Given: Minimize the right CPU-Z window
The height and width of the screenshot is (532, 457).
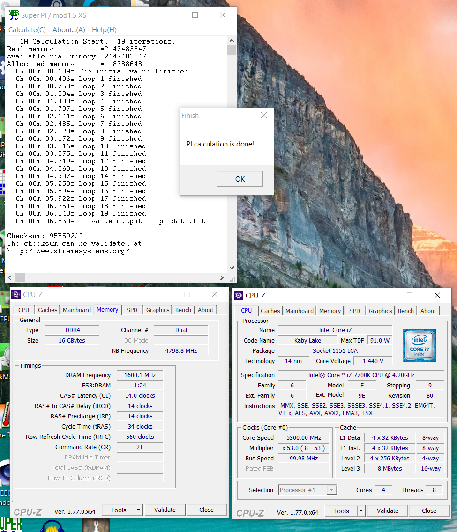Looking at the screenshot, I should pyautogui.click(x=382, y=295).
